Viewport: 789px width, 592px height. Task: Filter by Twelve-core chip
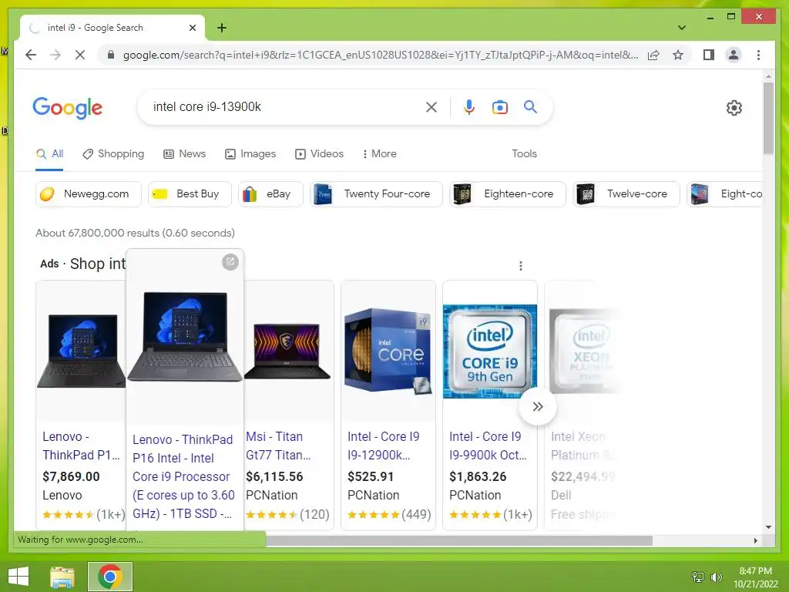coord(626,193)
